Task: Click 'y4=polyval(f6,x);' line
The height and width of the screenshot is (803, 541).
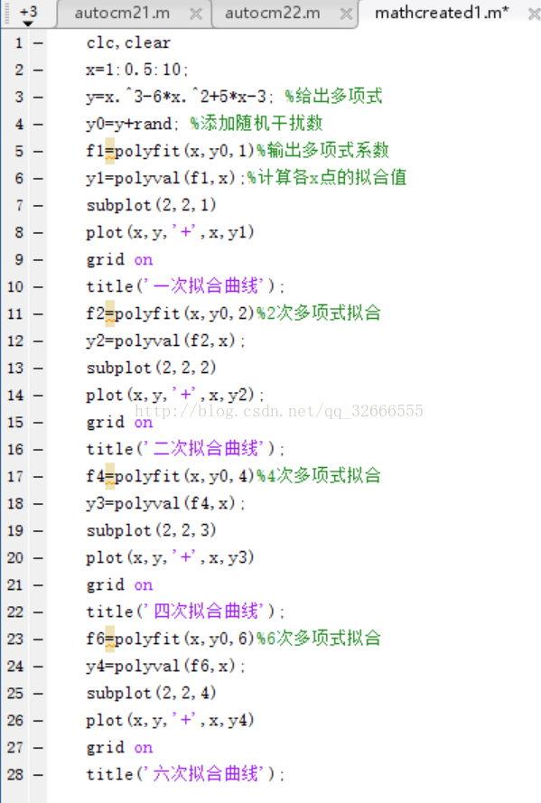Action: (x=165, y=667)
